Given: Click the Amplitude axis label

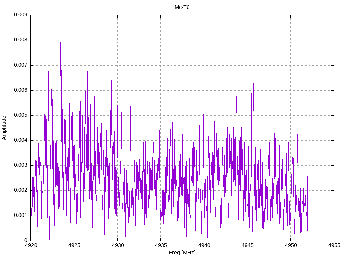Looking at the screenshot, I should coord(4,128).
